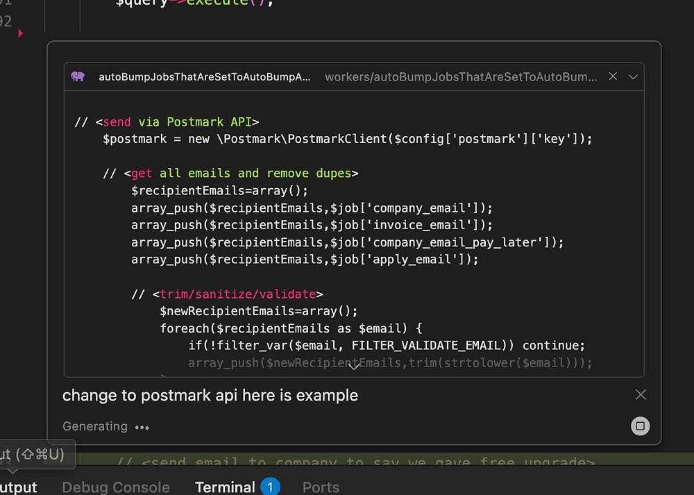Click the 'foreach($recipientEmails as $email)' line

point(291,328)
